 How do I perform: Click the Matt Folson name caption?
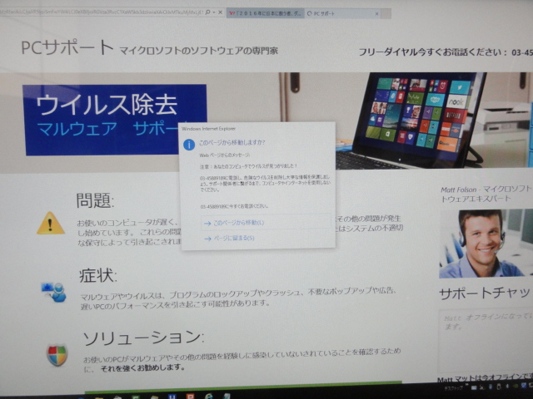click(x=486, y=194)
